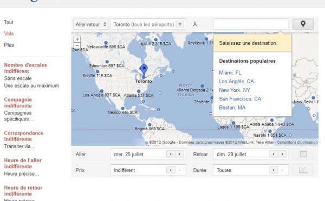Zoom out on the map
Screen dimensions: 325x201
(x=77, y=45)
